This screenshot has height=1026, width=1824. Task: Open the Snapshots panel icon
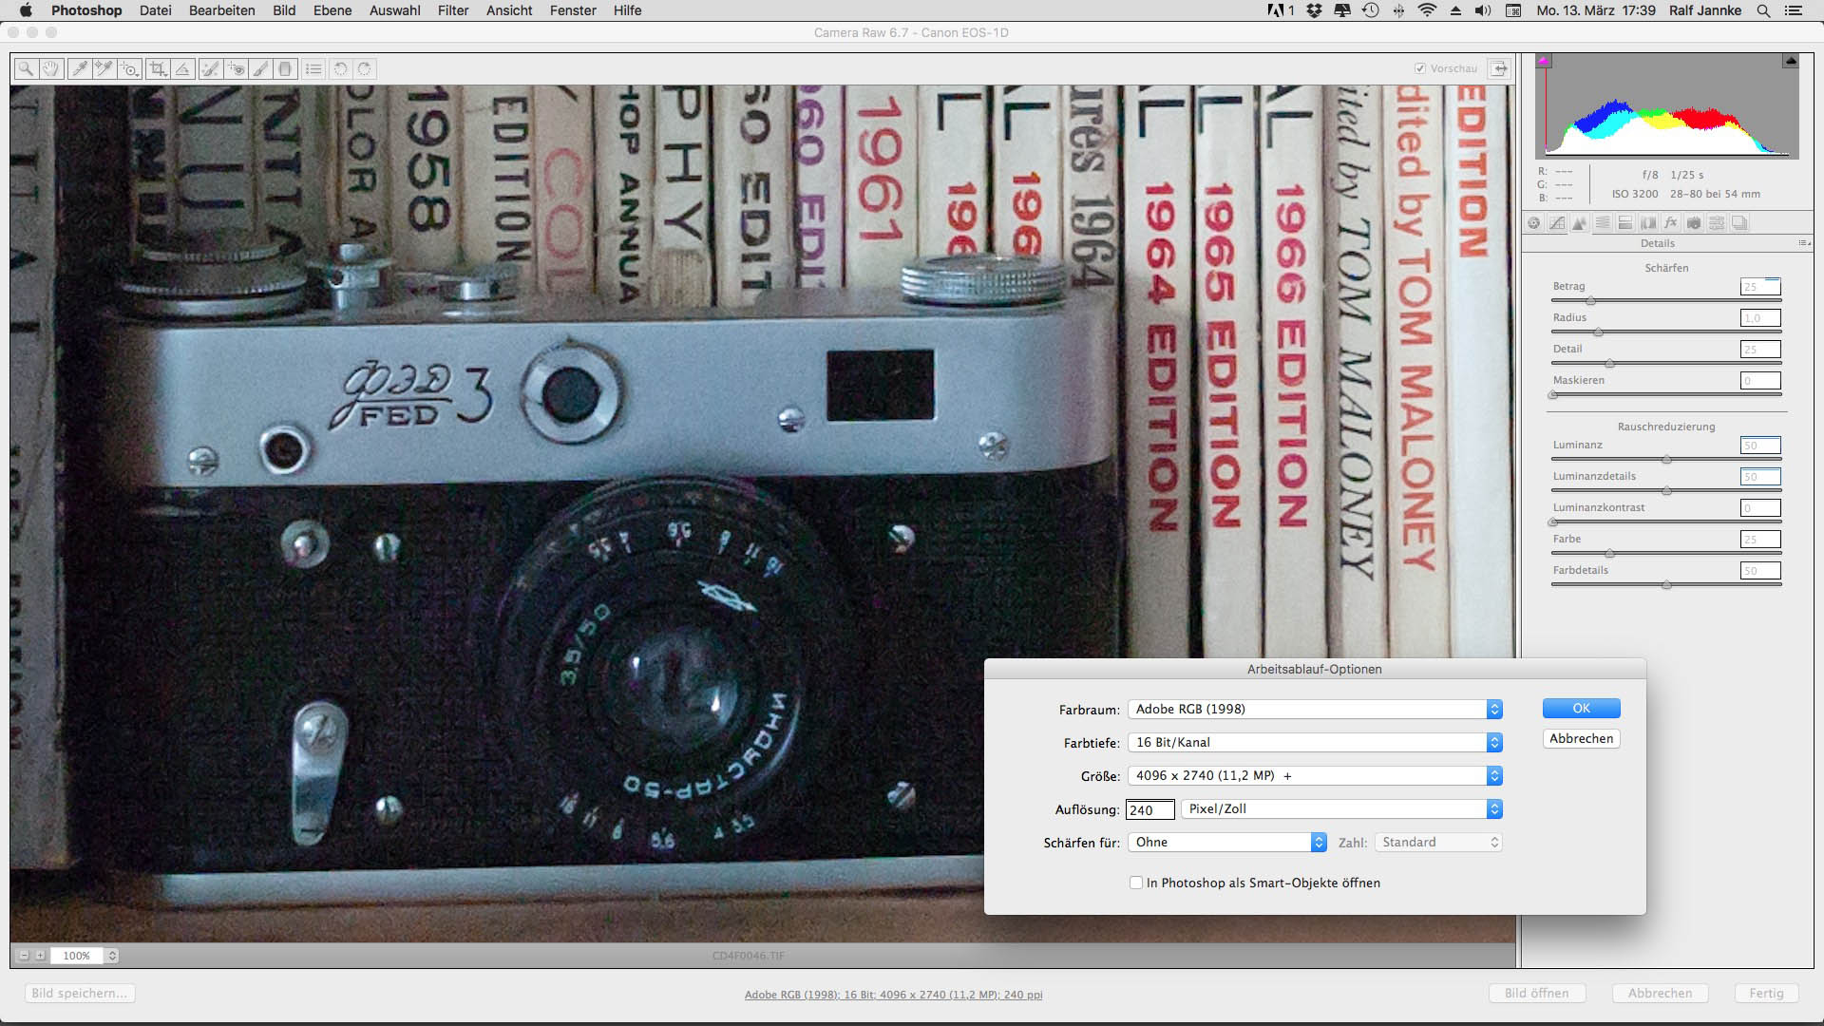click(x=1739, y=223)
